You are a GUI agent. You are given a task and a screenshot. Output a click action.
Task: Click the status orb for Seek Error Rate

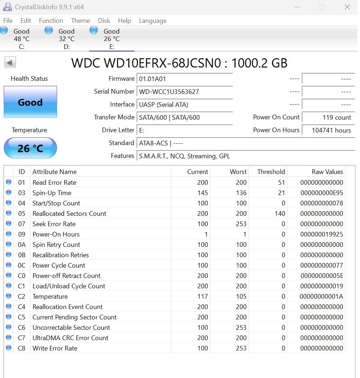pyautogui.click(x=9, y=223)
